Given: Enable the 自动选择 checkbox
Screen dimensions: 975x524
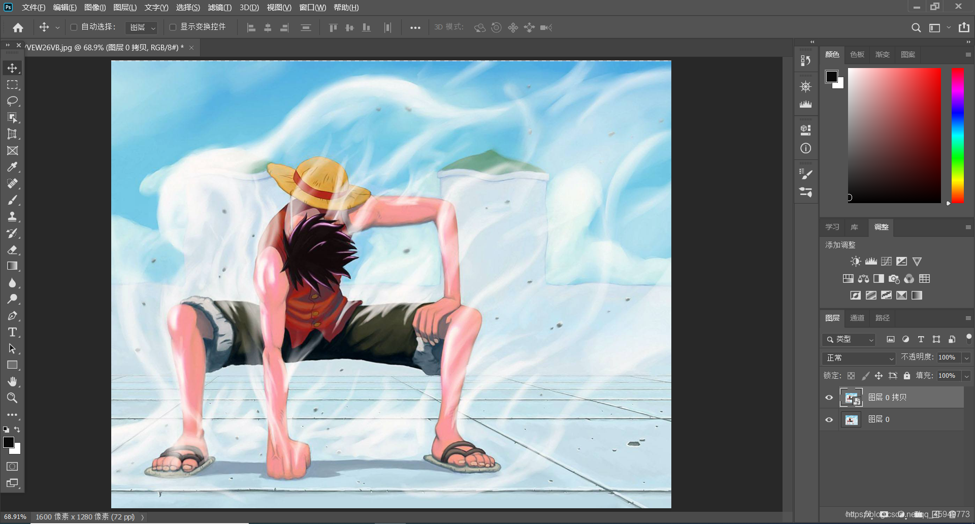Looking at the screenshot, I should (x=74, y=27).
